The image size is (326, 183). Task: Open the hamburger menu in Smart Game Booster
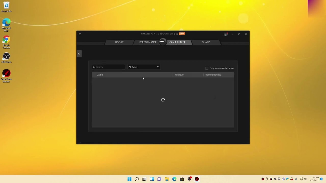pos(80,34)
